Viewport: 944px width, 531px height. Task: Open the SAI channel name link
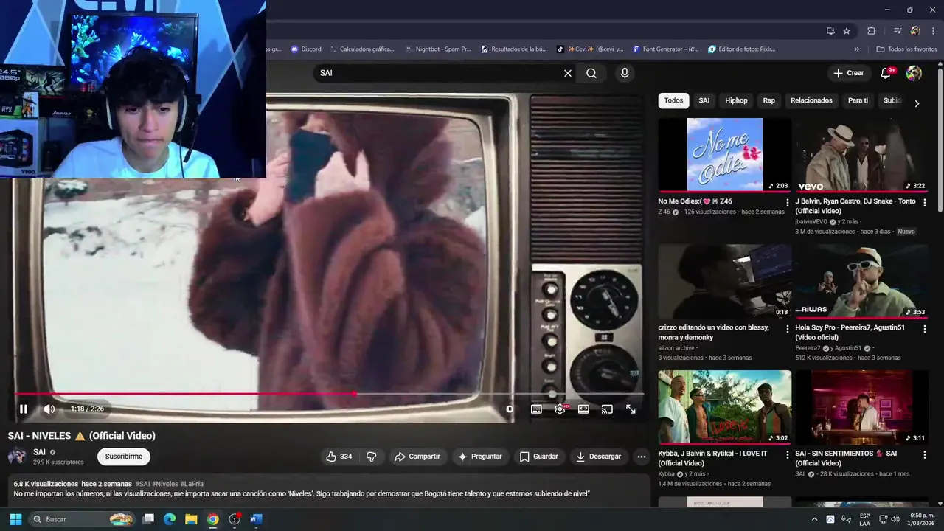[x=39, y=452]
